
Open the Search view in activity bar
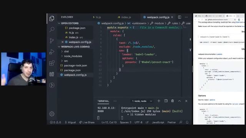(x=52, y=29)
